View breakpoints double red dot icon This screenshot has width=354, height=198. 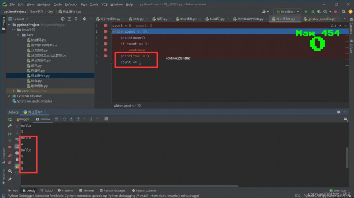[x=10, y=156]
